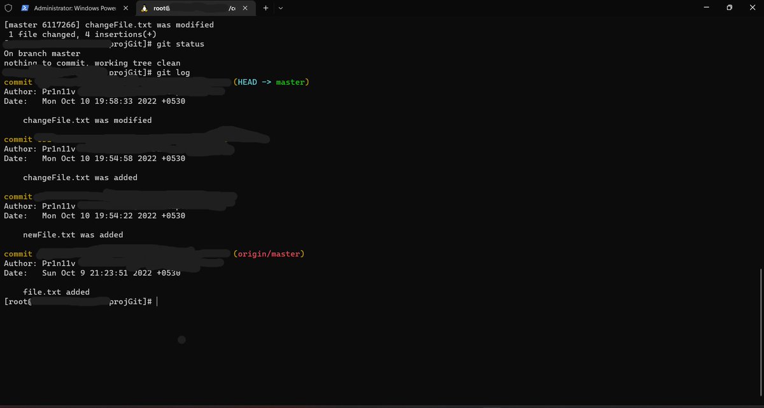The height and width of the screenshot is (408, 764).
Task: Click the final command prompt input line
Action: 80,302
